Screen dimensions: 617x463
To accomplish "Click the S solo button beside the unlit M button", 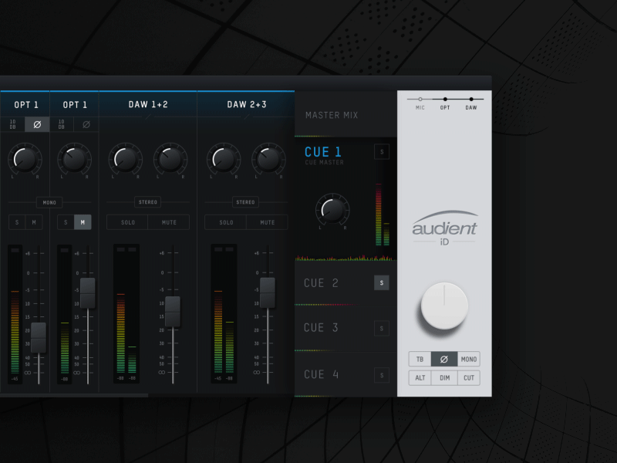I will [x=17, y=222].
